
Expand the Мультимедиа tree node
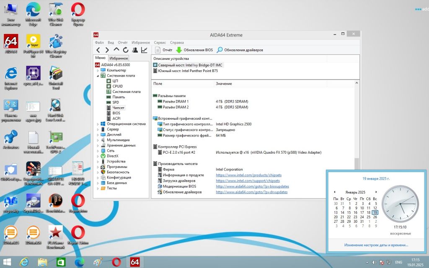point(98,140)
